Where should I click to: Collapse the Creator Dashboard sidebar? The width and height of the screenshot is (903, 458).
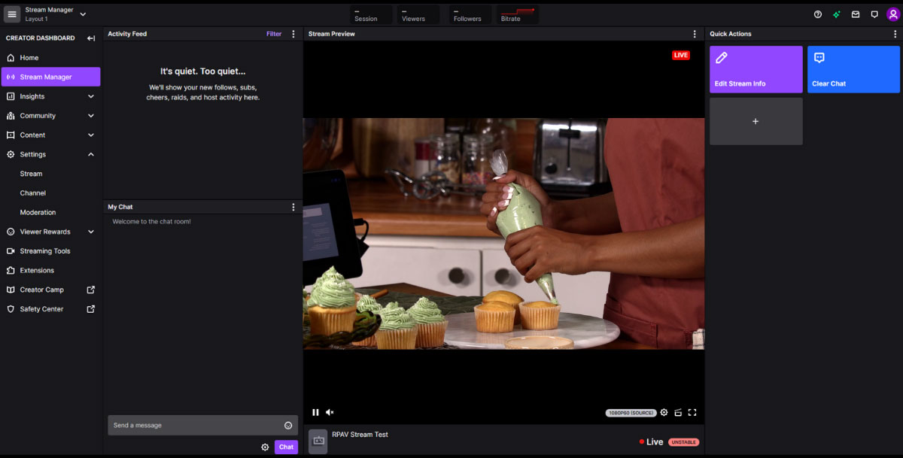click(x=91, y=38)
